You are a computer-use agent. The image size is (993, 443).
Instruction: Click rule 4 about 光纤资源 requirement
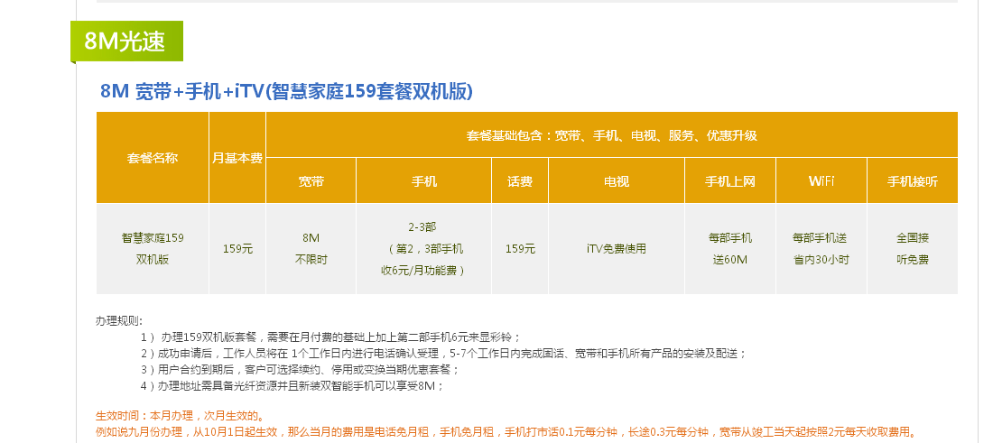292,386
